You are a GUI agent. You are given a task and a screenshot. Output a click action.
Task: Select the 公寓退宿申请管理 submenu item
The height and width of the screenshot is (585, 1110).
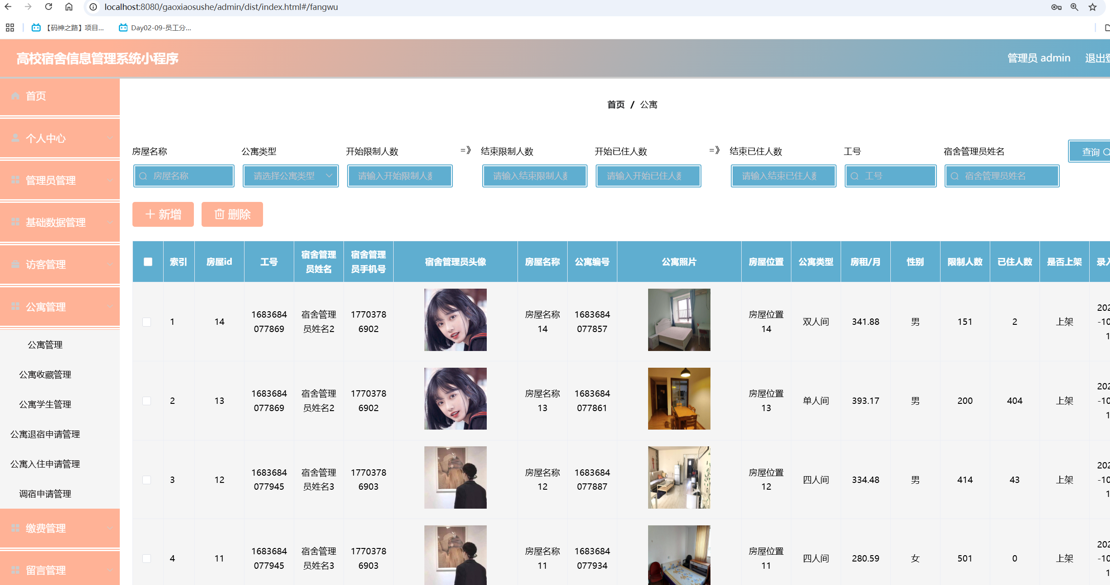coord(45,434)
